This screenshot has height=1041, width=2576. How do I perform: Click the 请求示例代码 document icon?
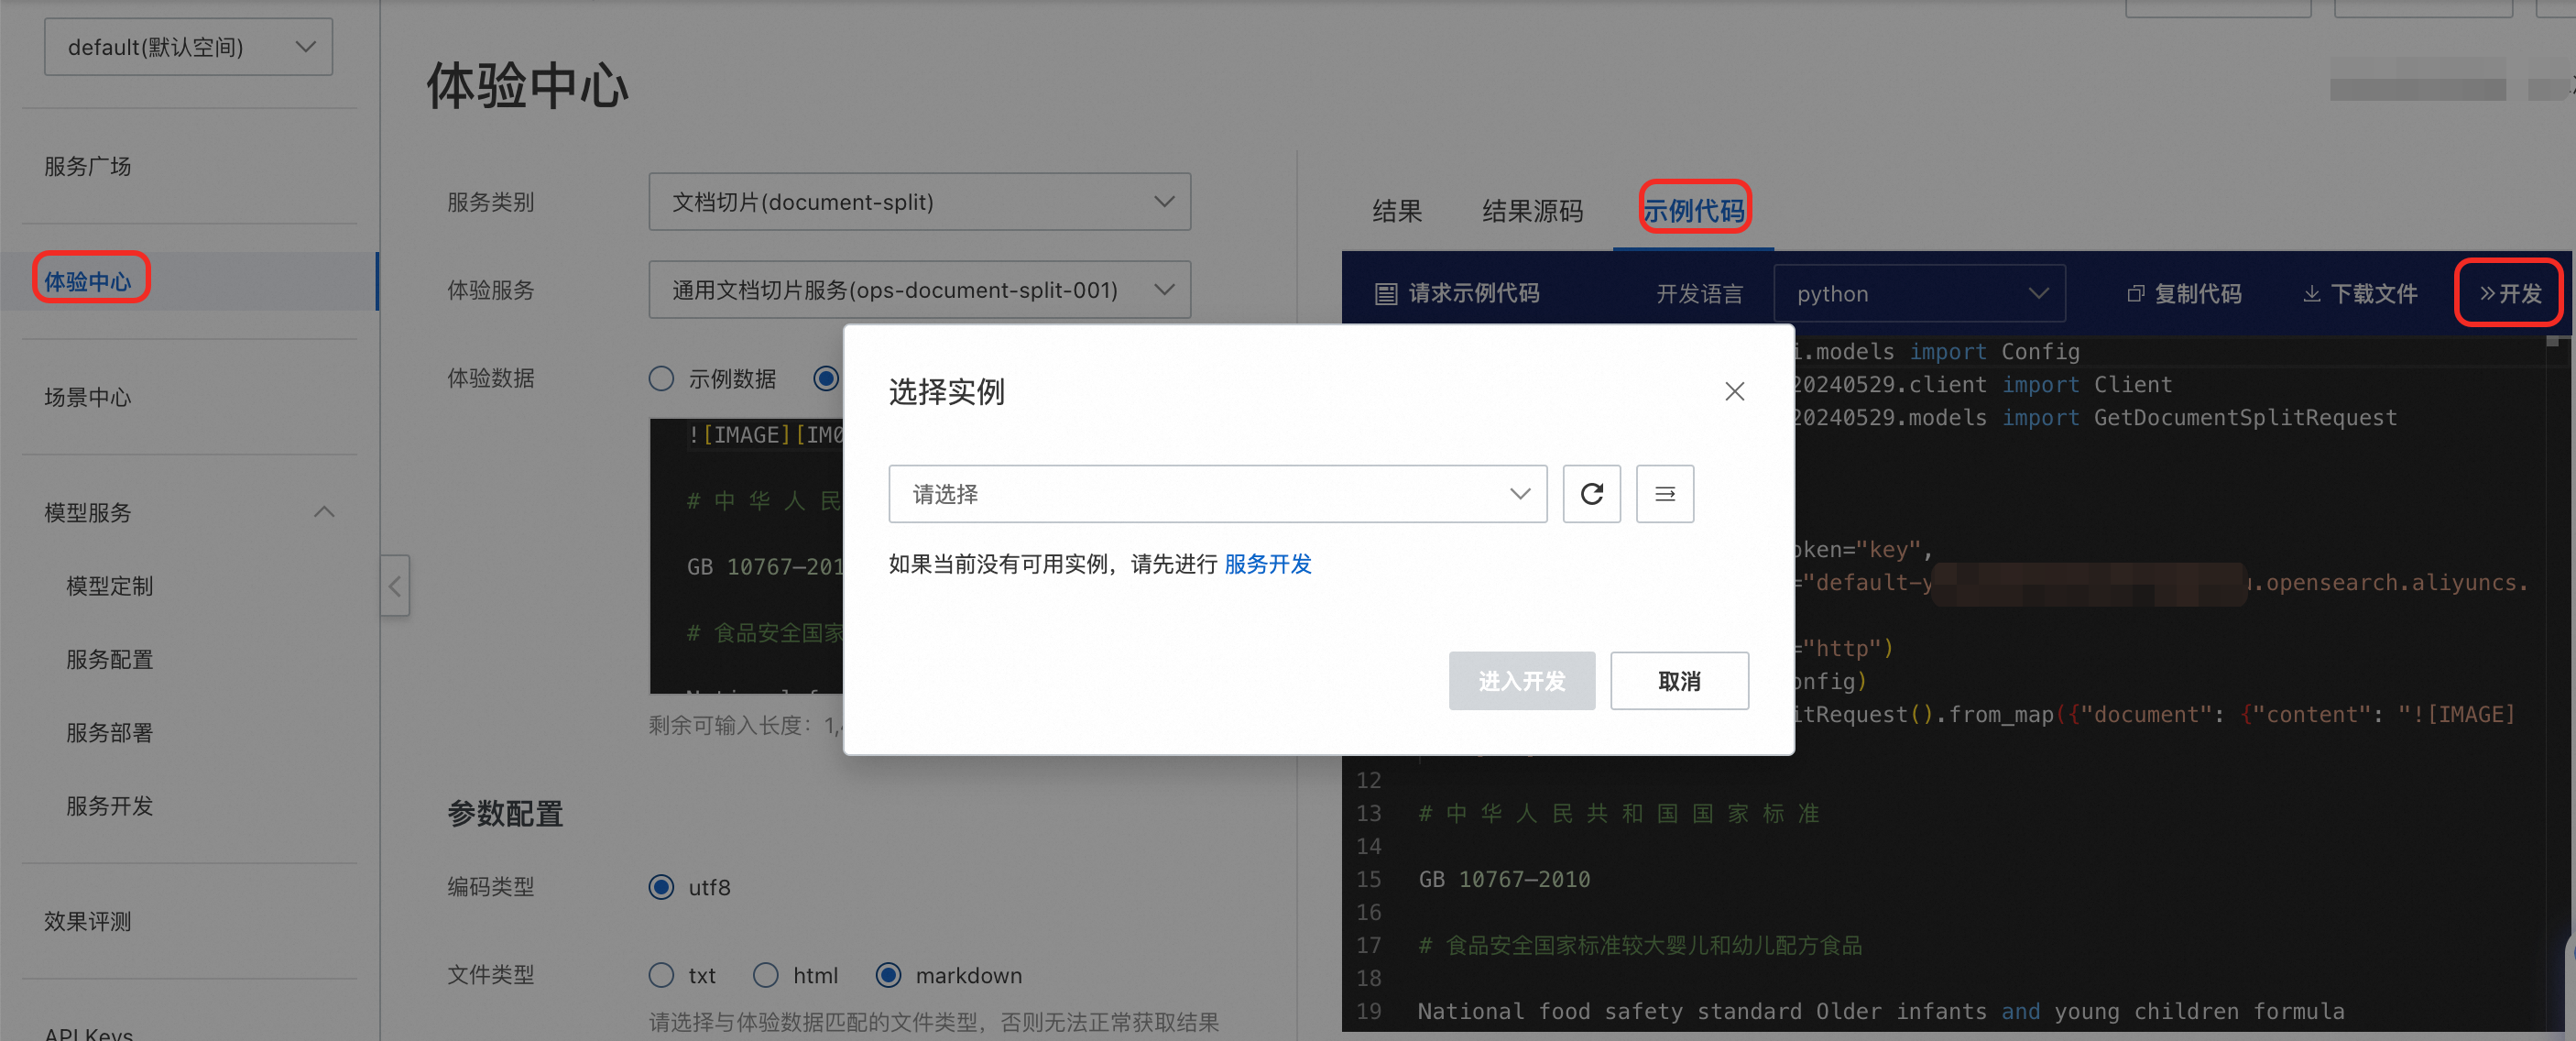[x=1385, y=294]
